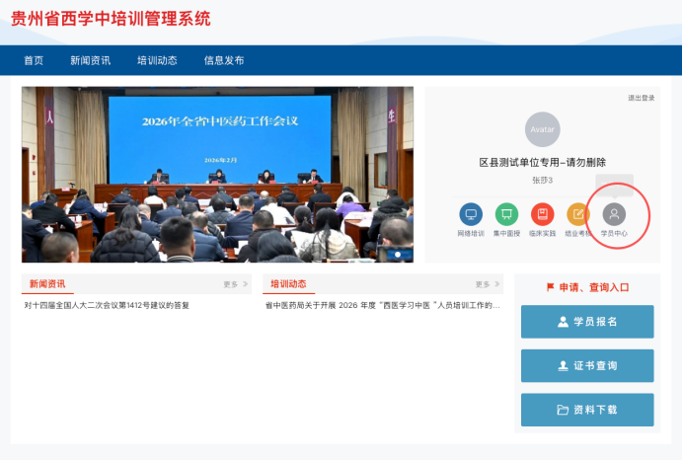The height and width of the screenshot is (461, 683).
Task: Select the 培训动态 section tab
Action: 288,284
